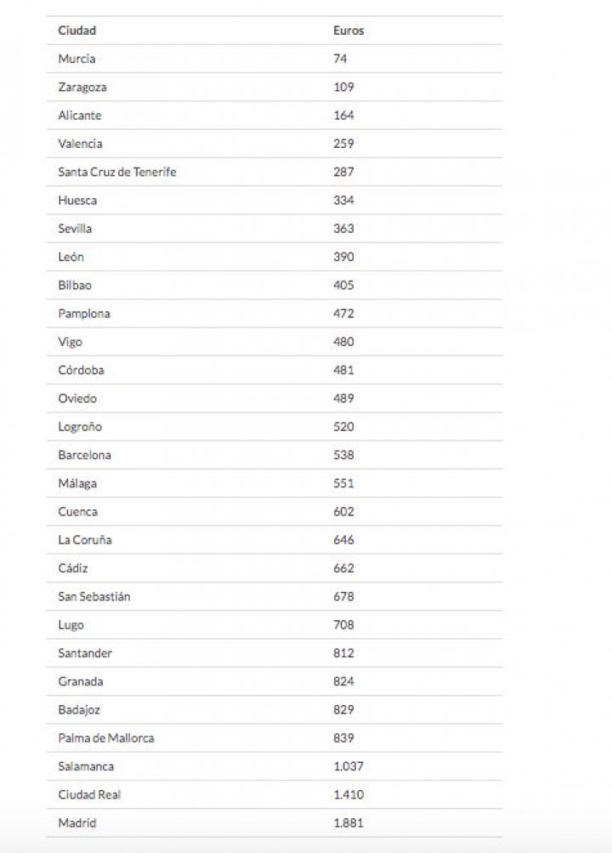Click the Huesca city name
Screen dimensions: 612x853
[77, 200]
